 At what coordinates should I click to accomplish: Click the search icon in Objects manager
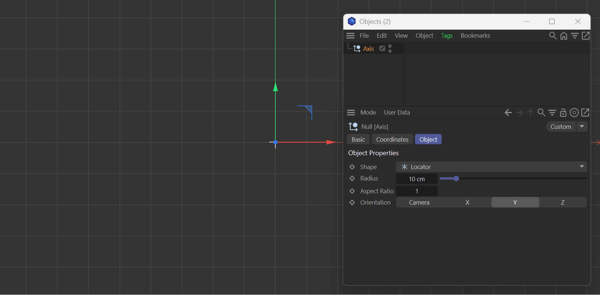click(552, 36)
